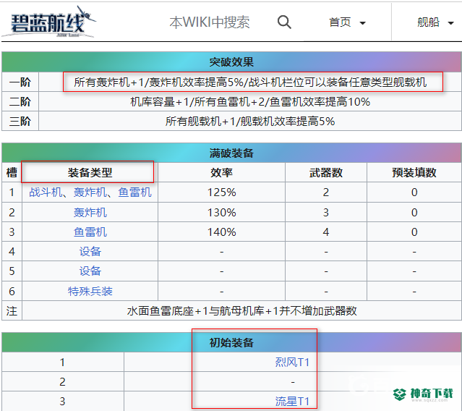Click weapon count 2 in slot 1 row
This screenshot has height=411, width=462.
click(326, 192)
